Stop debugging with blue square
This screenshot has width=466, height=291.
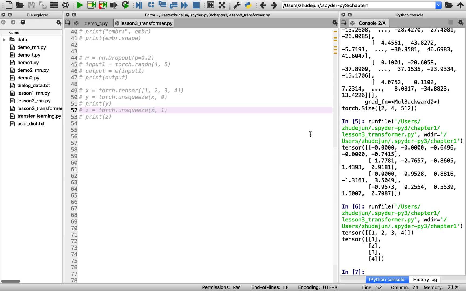[x=196, y=5]
